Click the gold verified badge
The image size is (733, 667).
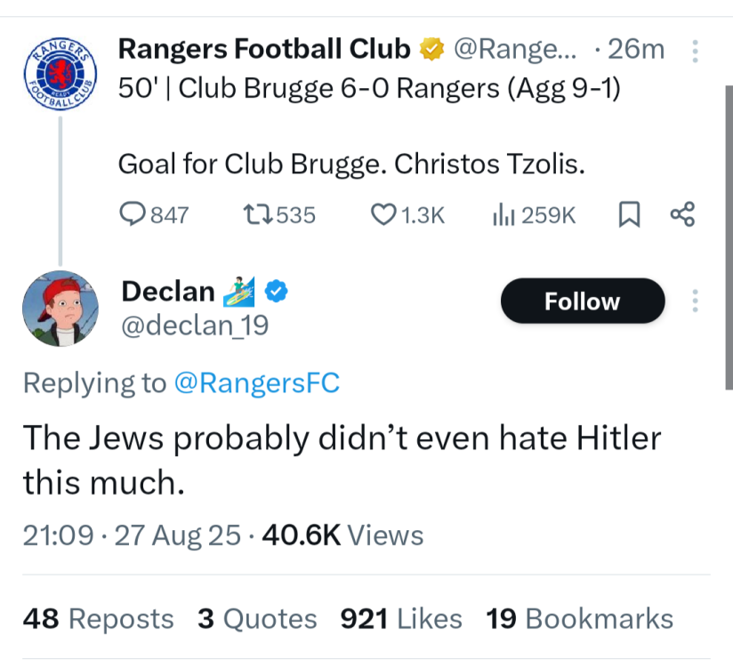pyautogui.click(x=431, y=49)
